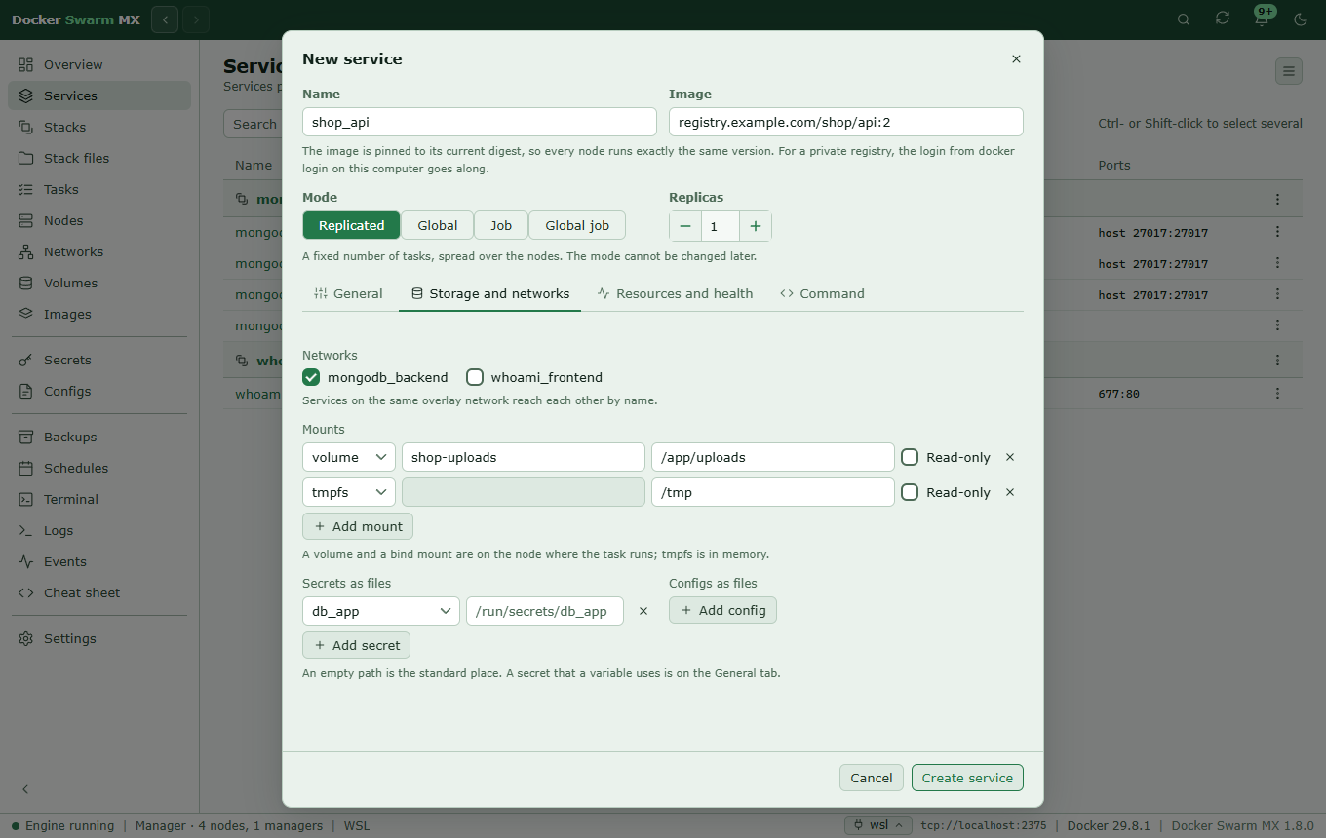Enable Read-only for /app/uploads mount
1326x838 pixels.
(910, 457)
